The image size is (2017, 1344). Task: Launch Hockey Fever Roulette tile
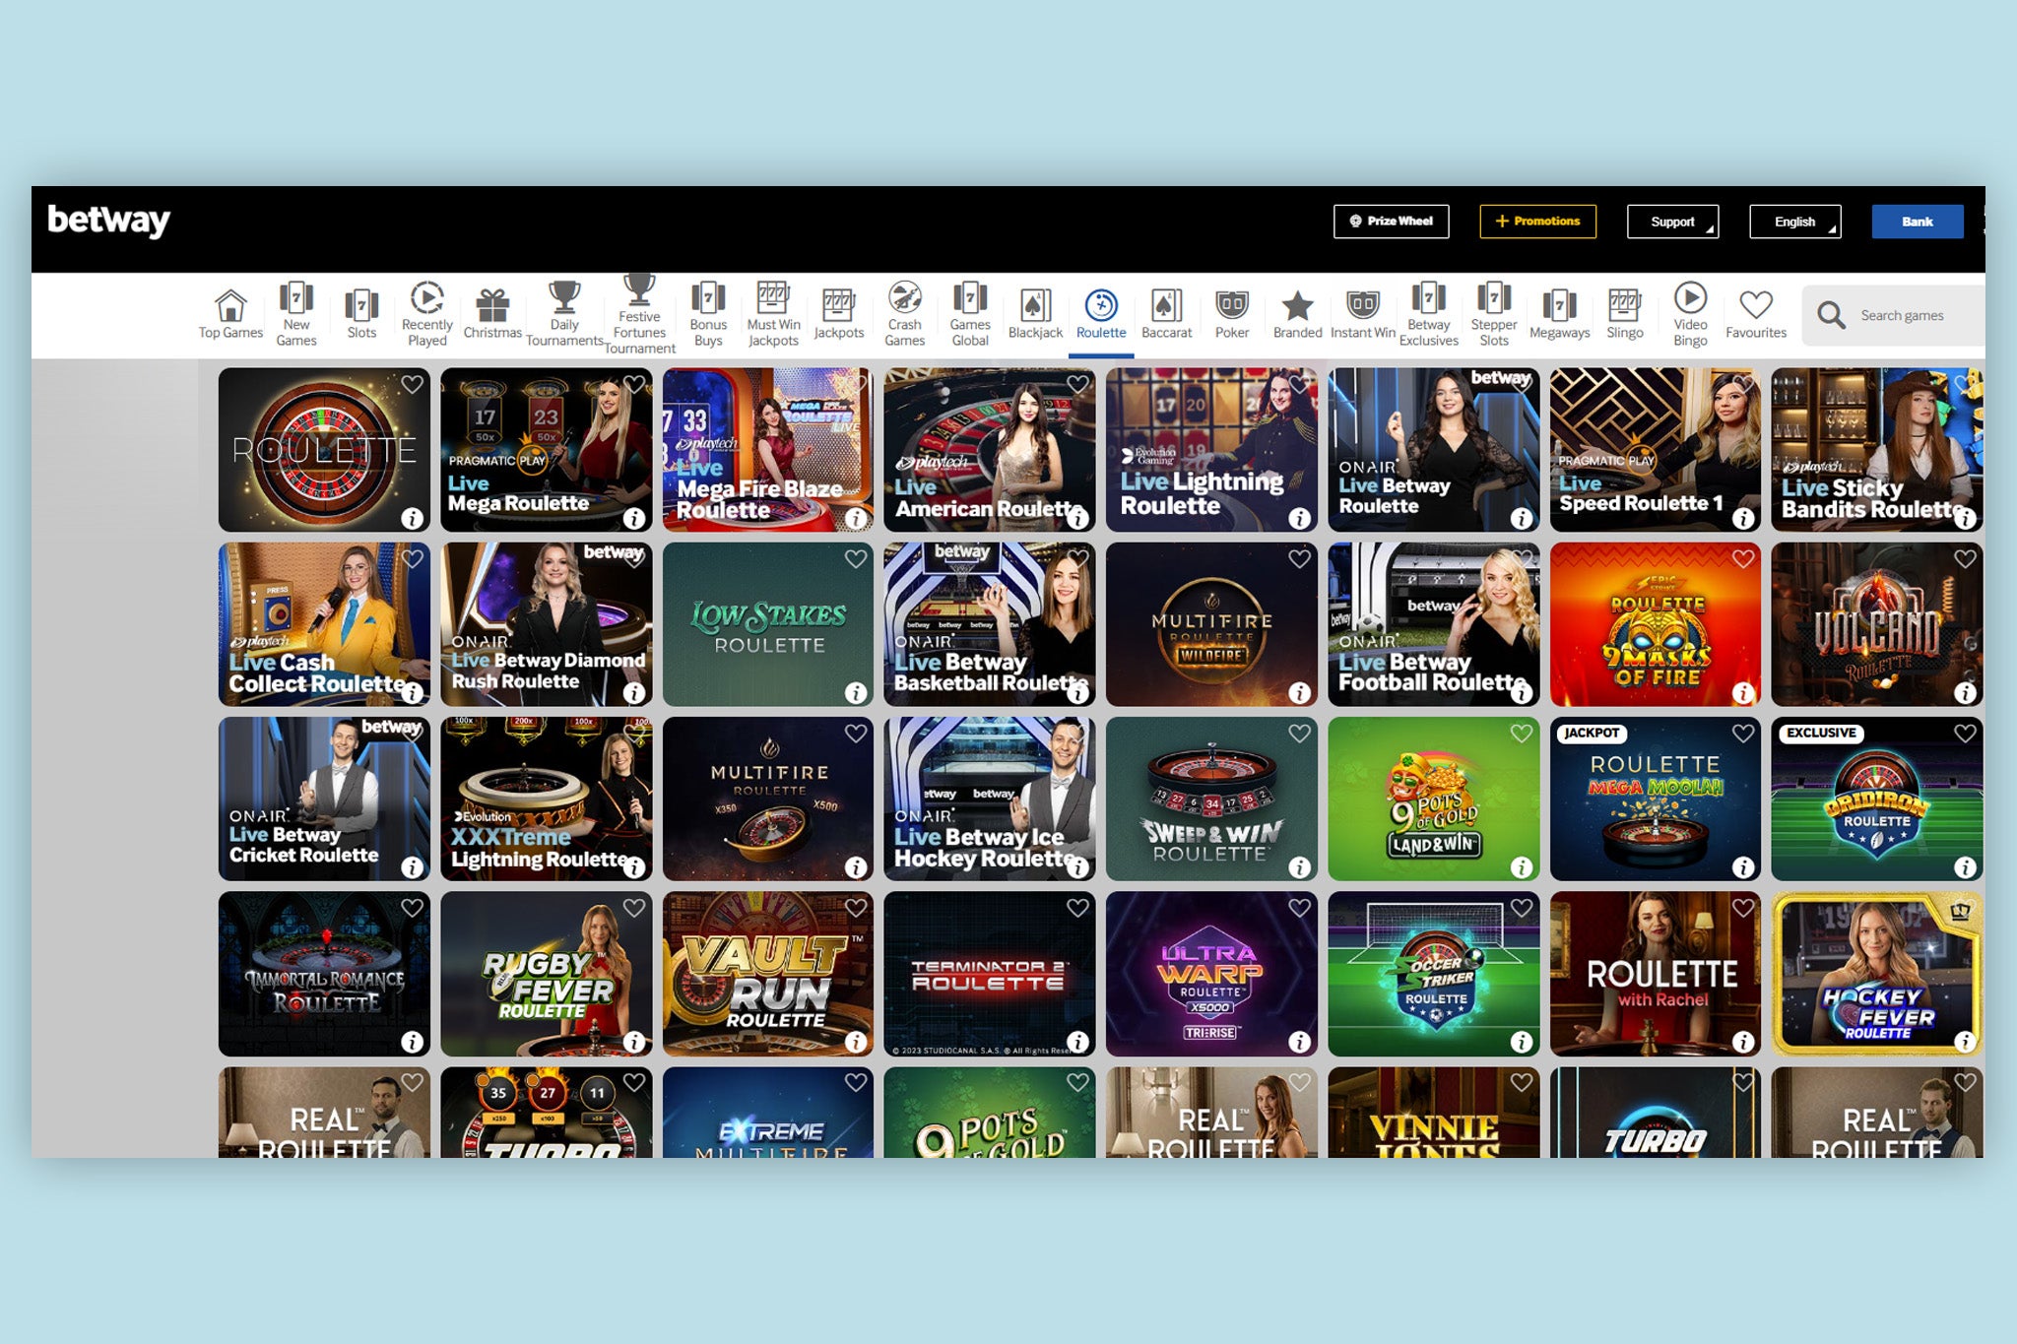(x=1876, y=974)
